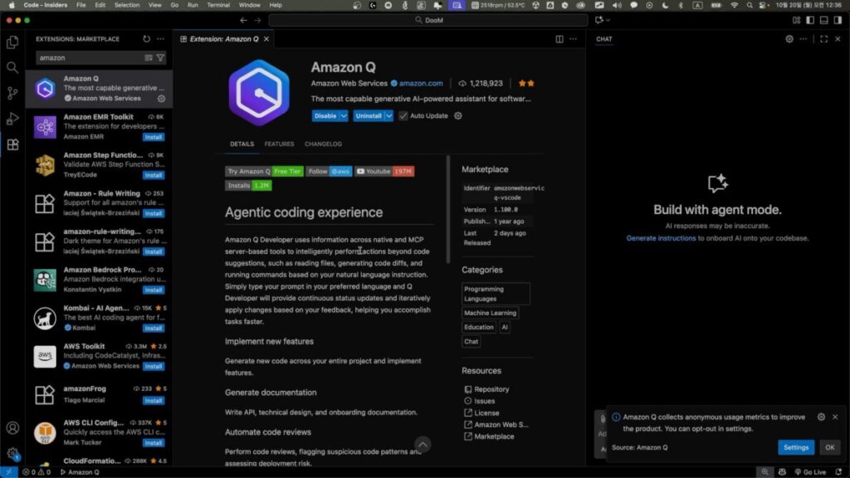Open the Search view in activity bar
Image resolution: width=850 pixels, height=478 pixels.
coord(12,67)
